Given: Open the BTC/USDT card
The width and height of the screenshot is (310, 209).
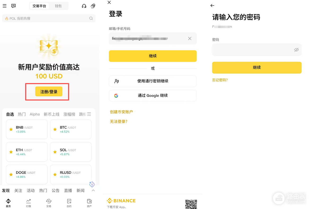Looking at the screenshot, I should [x=71, y=129].
